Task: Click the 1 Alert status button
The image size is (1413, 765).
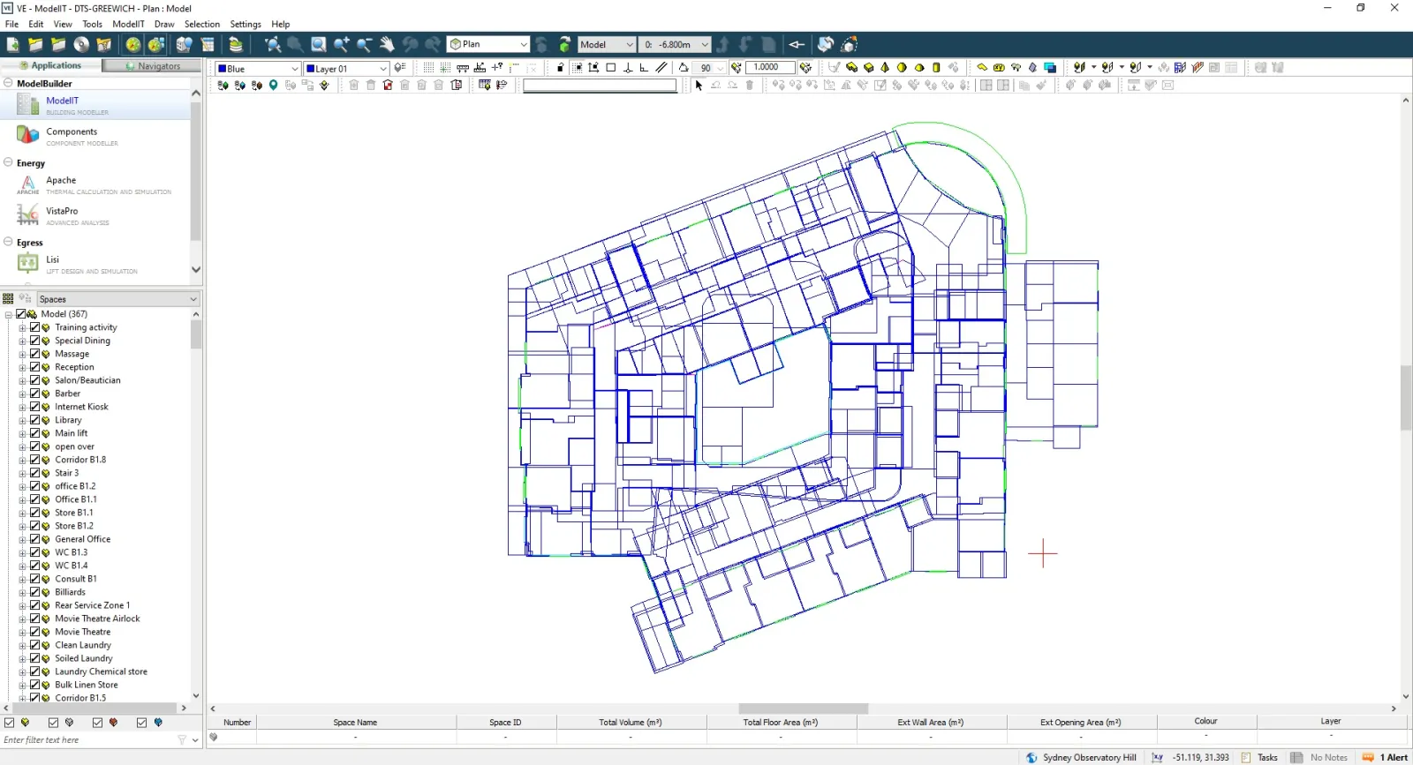Action: point(1385,757)
